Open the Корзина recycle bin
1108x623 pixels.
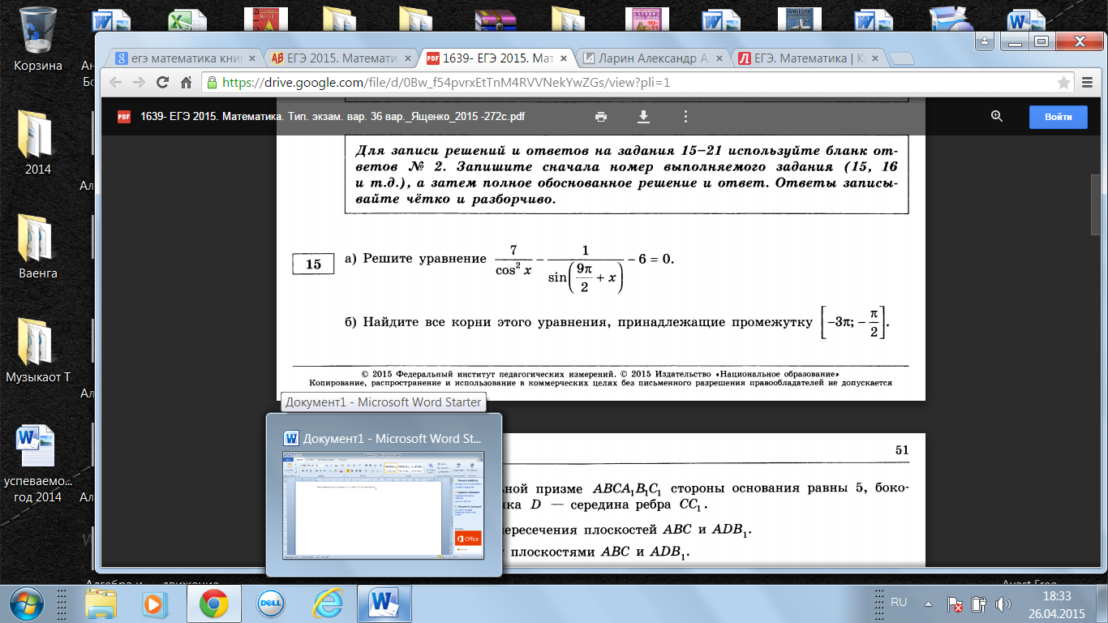37,40
